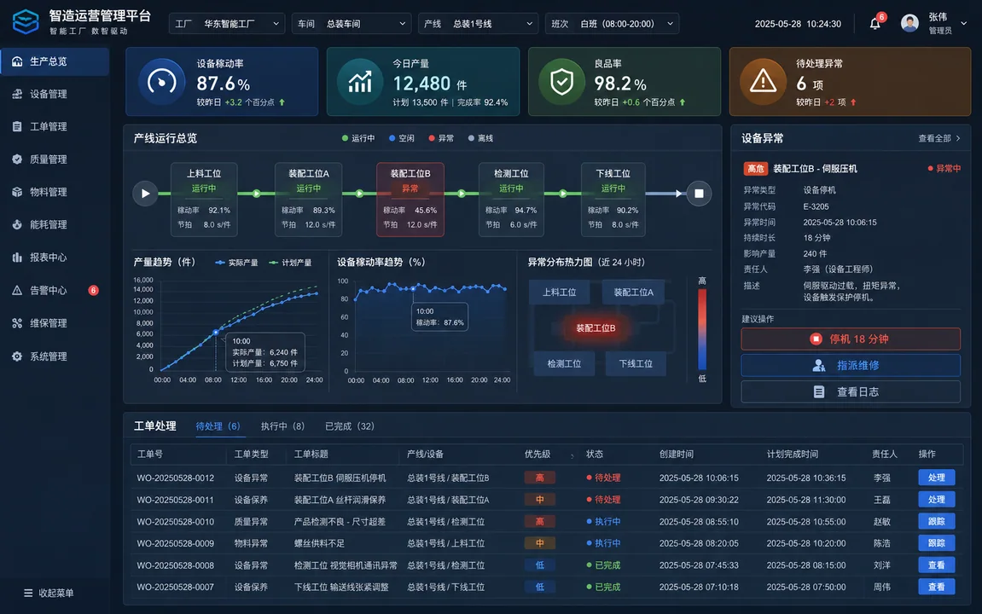Viewport: 982px width, 614px height.
Task: Click the platform logo icon
Action: [x=26, y=22]
